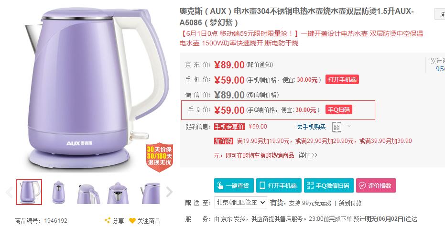
Task: Click the 去手机购买 link
Action: pyautogui.click(x=311, y=127)
